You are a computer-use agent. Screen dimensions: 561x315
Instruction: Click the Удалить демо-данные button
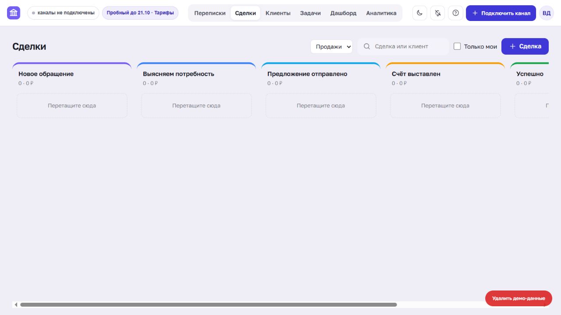[x=518, y=298]
